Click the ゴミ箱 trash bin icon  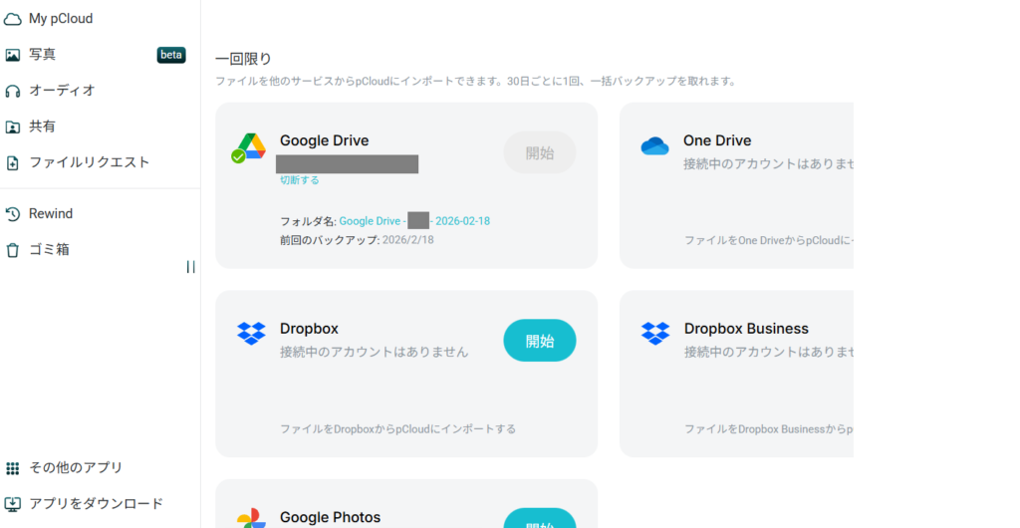coord(13,250)
